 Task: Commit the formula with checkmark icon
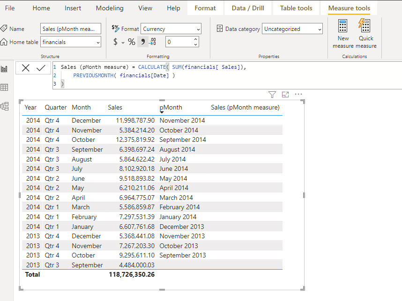tap(41, 68)
